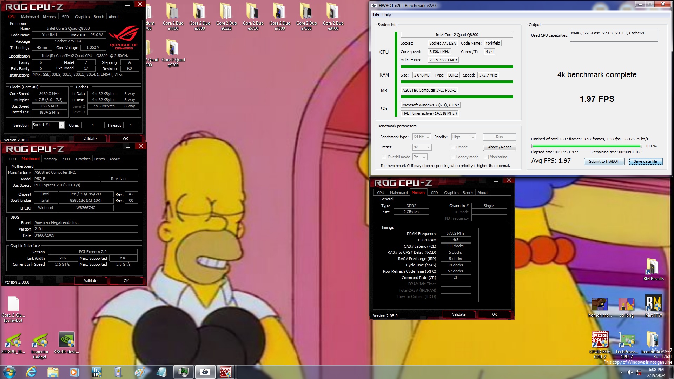Click the Abort / Reset button

500,147
